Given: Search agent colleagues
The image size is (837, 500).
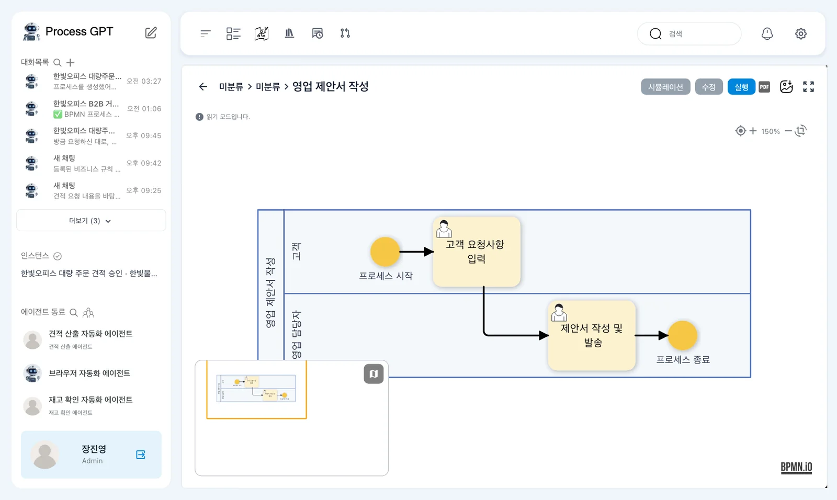Looking at the screenshot, I should [x=74, y=313].
